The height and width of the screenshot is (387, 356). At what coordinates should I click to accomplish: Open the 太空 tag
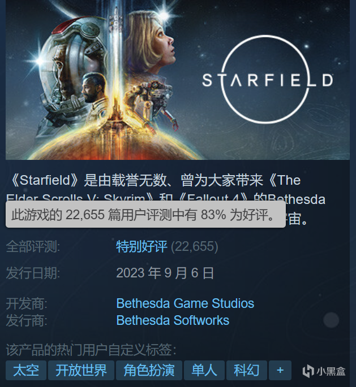click(x=26, y=370)
